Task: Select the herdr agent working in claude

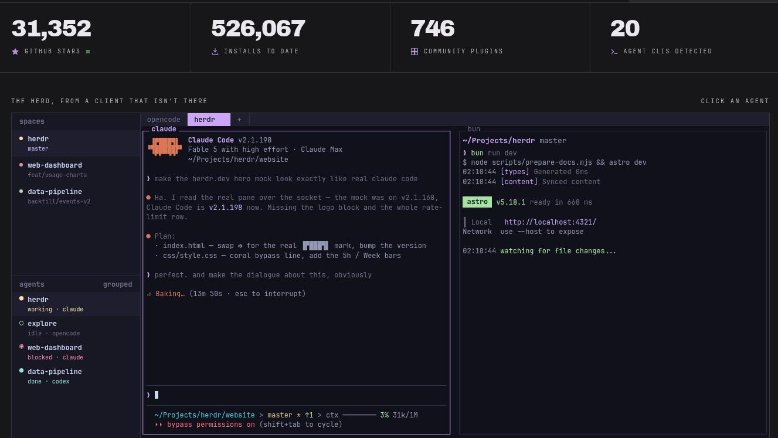Action: click(76, 304)
